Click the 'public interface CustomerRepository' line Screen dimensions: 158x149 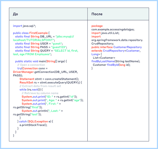pos(117,47)
